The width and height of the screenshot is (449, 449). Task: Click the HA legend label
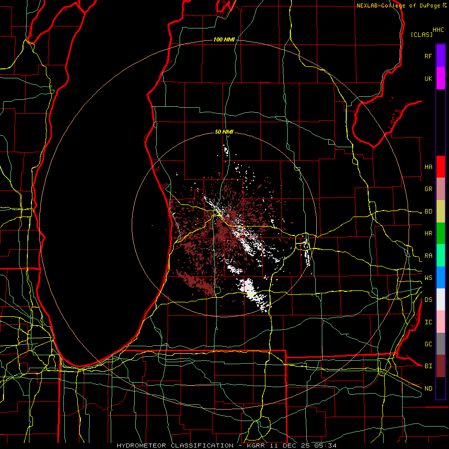tap(428, 167)
